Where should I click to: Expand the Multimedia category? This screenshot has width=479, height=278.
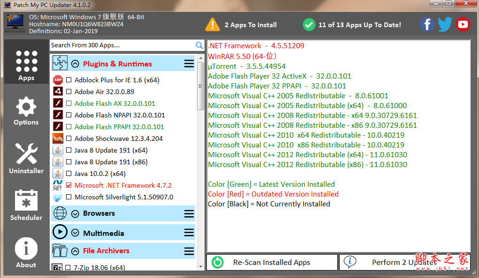[x=75, y=233]
